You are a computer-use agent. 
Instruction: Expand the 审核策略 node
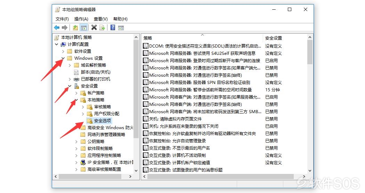click(83, 107)
